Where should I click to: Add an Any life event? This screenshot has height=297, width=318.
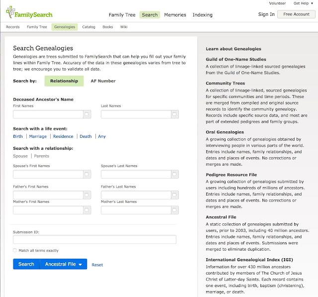[x=102, y=136]
